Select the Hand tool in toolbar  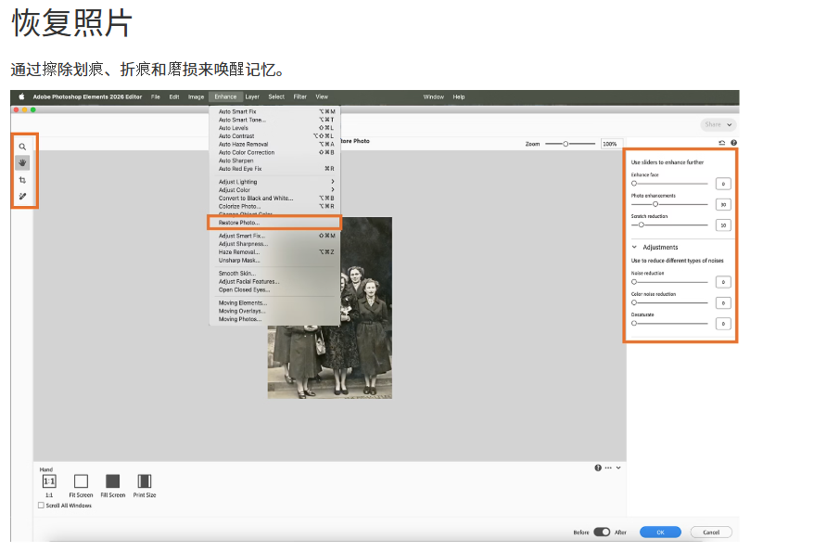coord(23,162)
